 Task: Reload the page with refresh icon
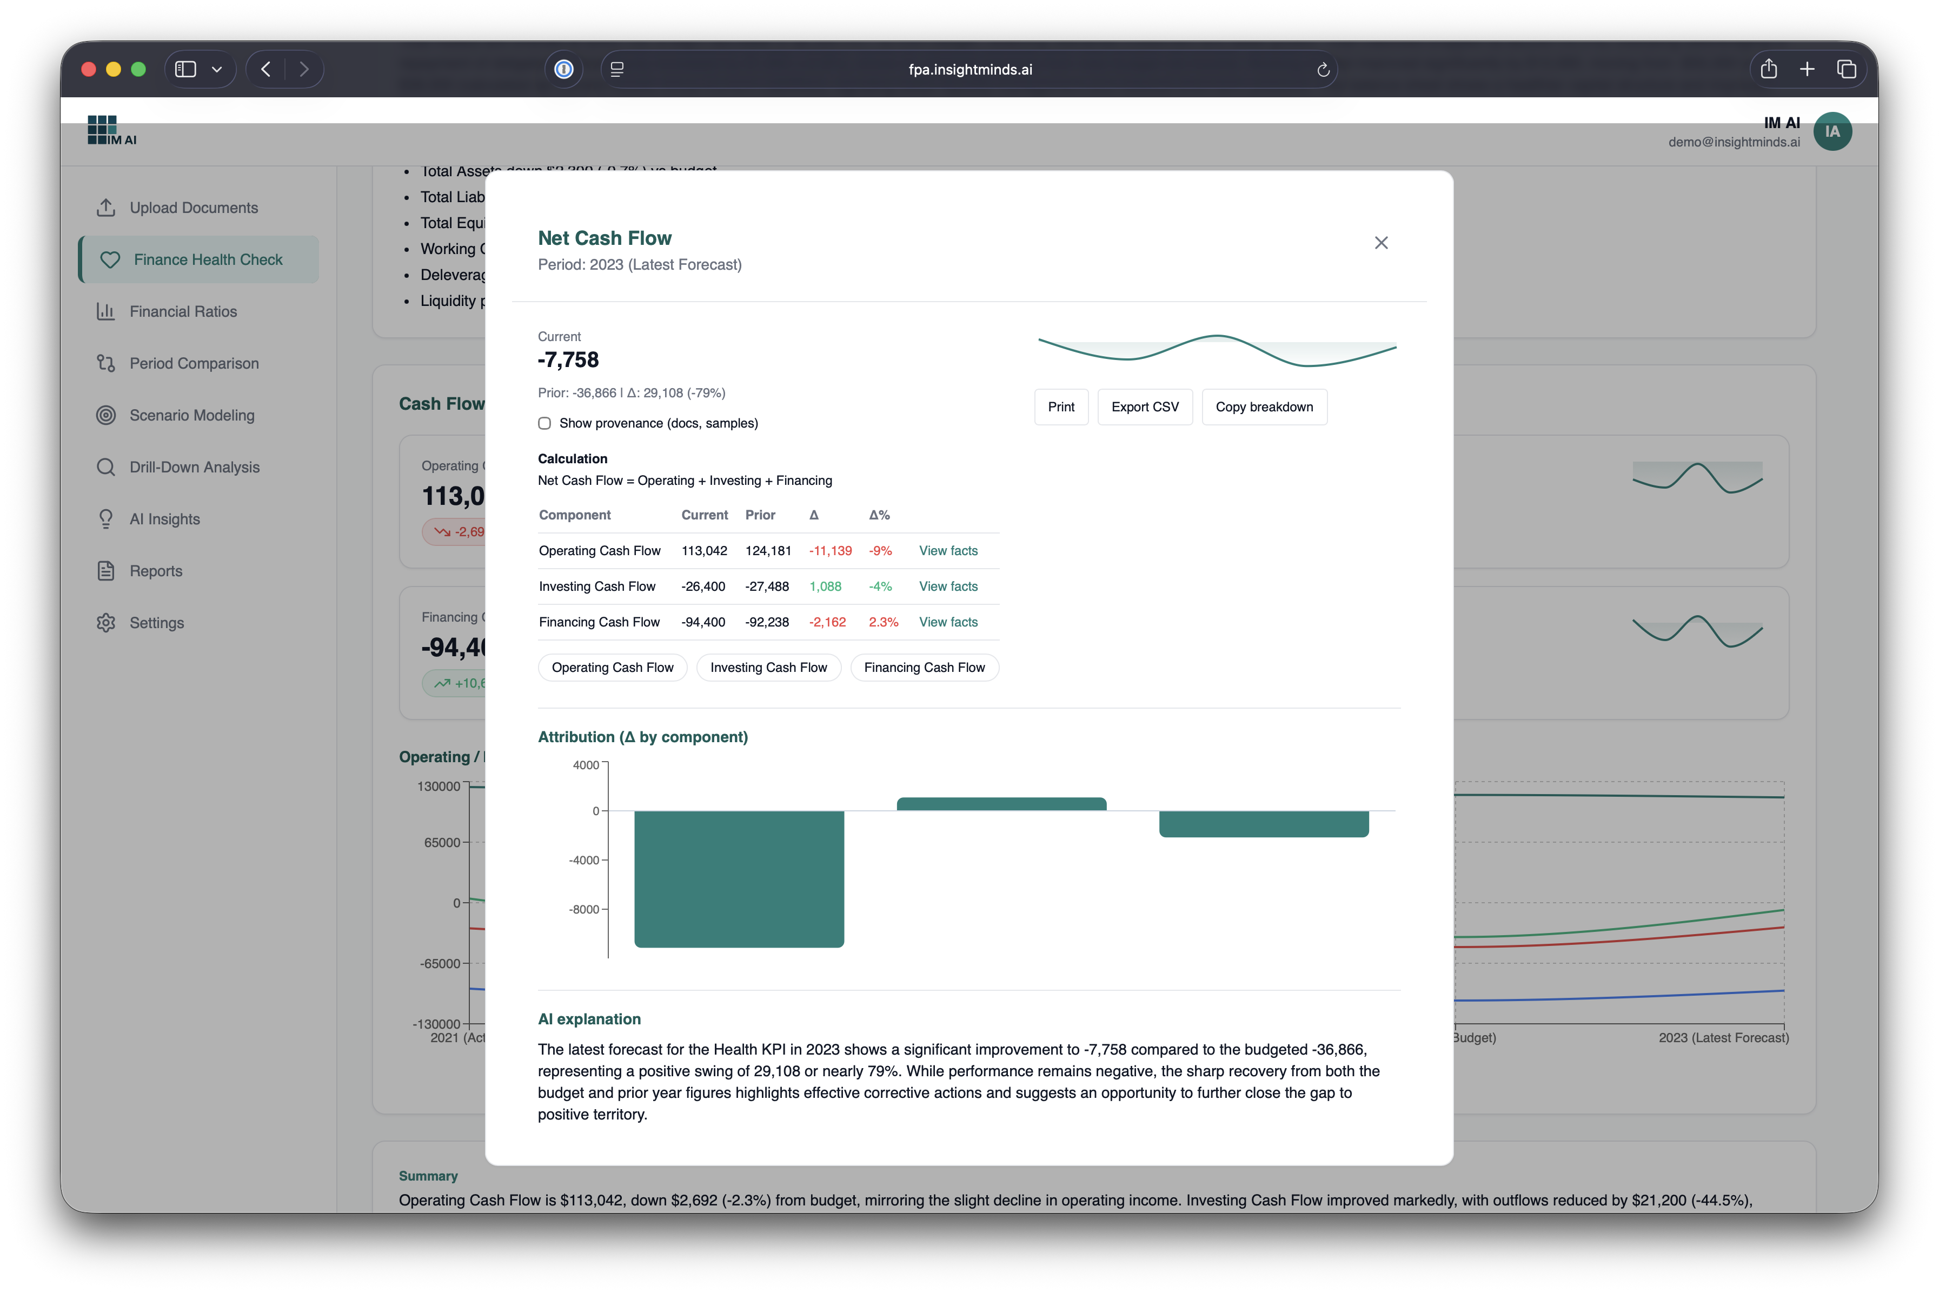click(x=1323, y=70)
